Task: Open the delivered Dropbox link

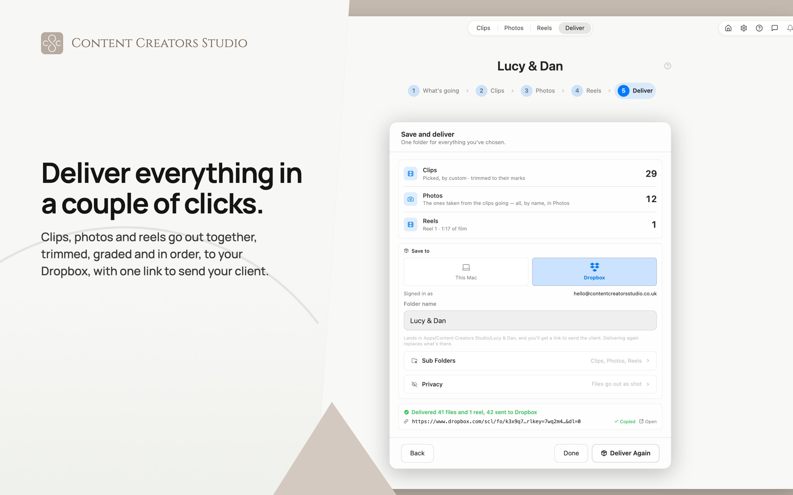Action: pyautogui.click(x=648, y=422)
